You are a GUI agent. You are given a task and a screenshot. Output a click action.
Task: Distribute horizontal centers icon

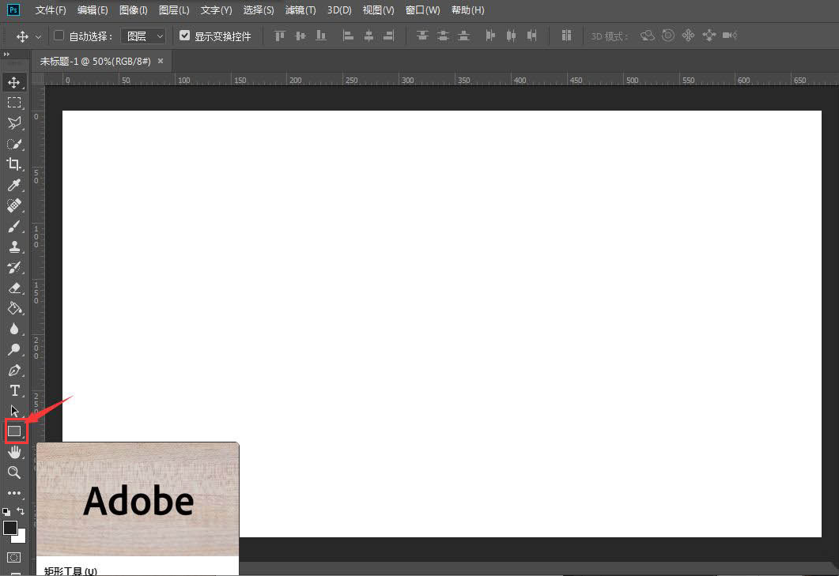[x=511, y=36]
